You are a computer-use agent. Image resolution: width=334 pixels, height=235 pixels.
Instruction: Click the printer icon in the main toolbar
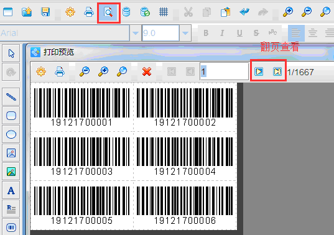click(x=89, y=12)
